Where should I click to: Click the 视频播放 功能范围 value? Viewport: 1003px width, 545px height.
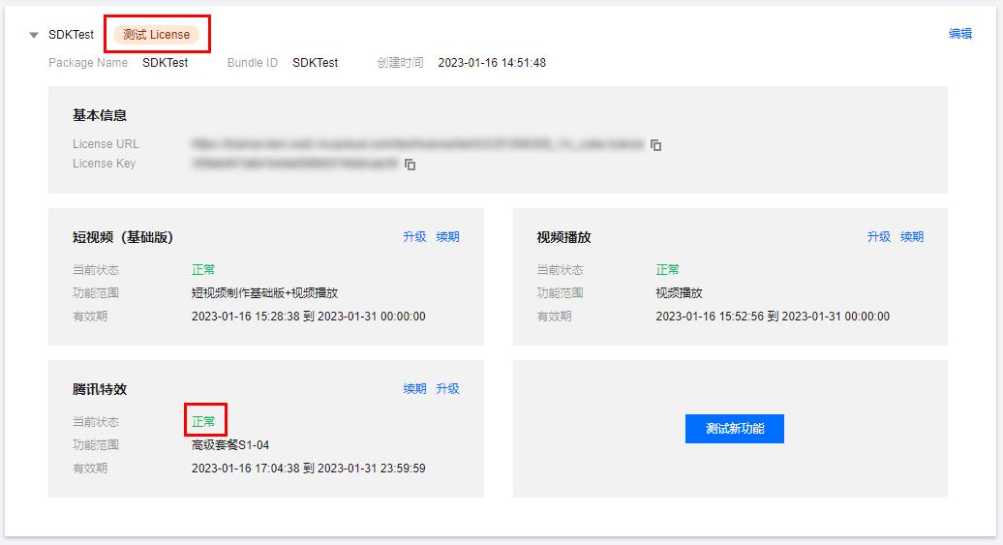coord(680,293)
